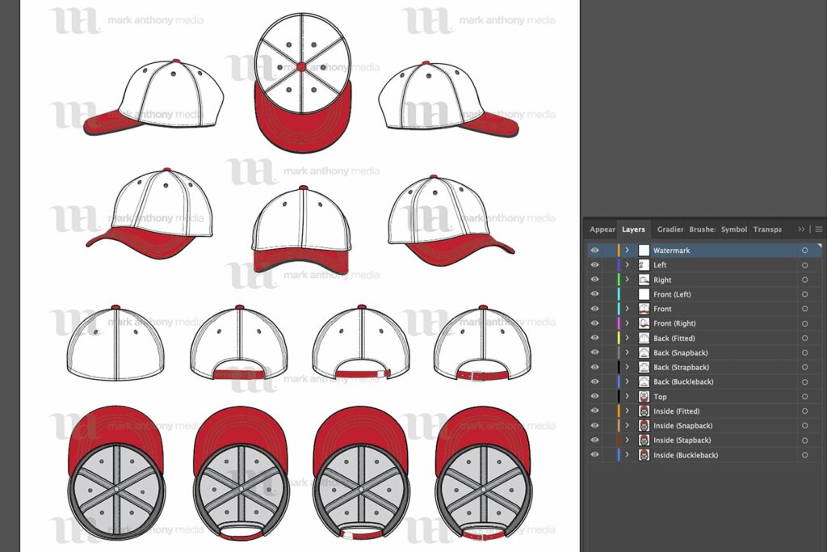Screen dimensions: 827x552
Task: Hide the Inside (Buckleback) layer
Action: pos(594,454)
